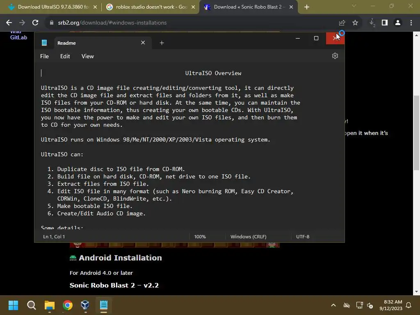Screen dimensions: 420x315
Task: Click the UTF-8 encoding status entry
Action: 303,237
